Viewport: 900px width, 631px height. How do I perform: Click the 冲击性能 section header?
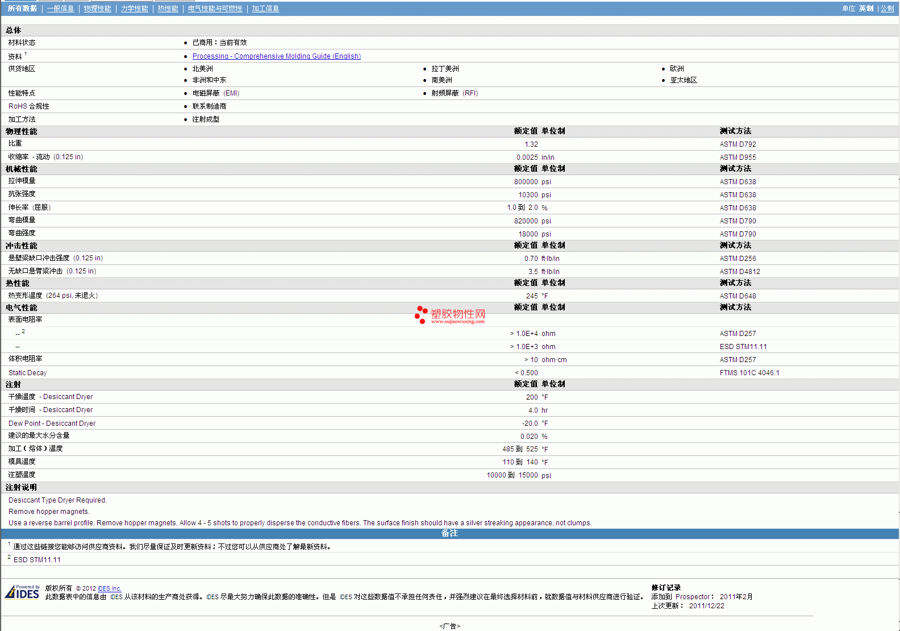click(x=22, y=246)
